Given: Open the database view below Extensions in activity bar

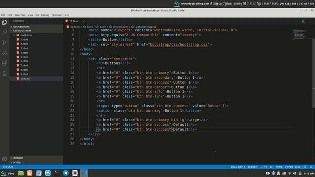Looking at the screenshot, I should [4, 73].
